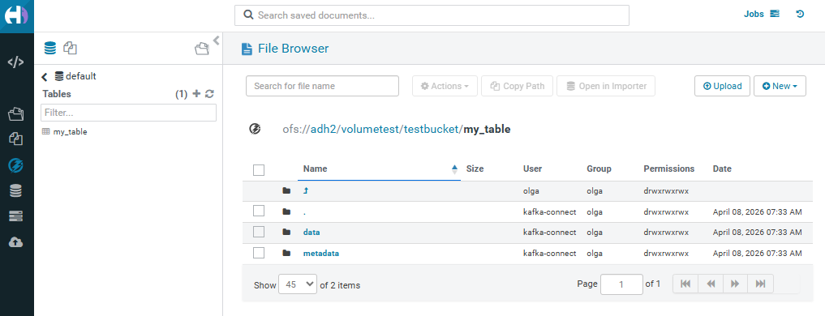The height and width of the screenshot is (316, 825).
Task: Refresh the Tables list
Action: [209, 94]
